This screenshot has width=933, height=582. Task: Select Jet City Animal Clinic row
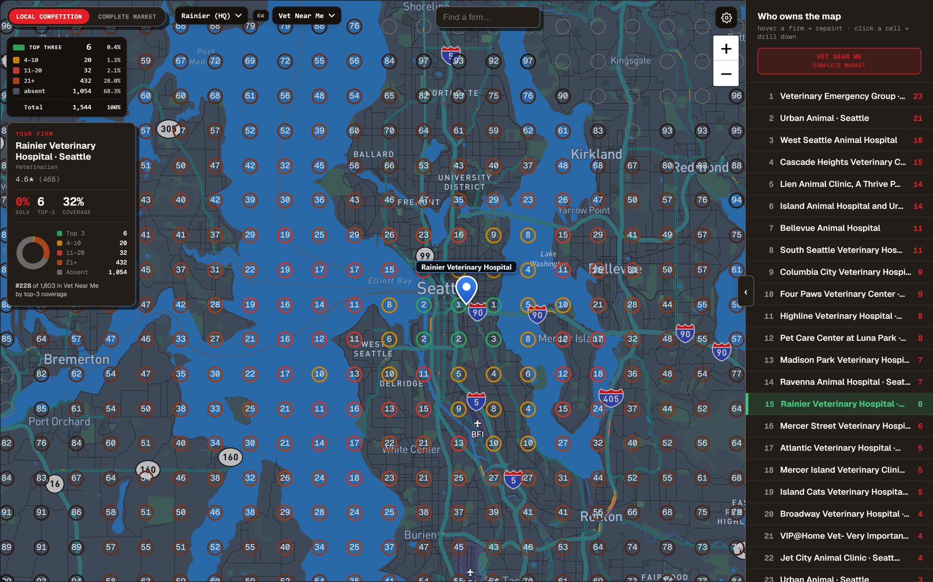(x=840, y=558)
